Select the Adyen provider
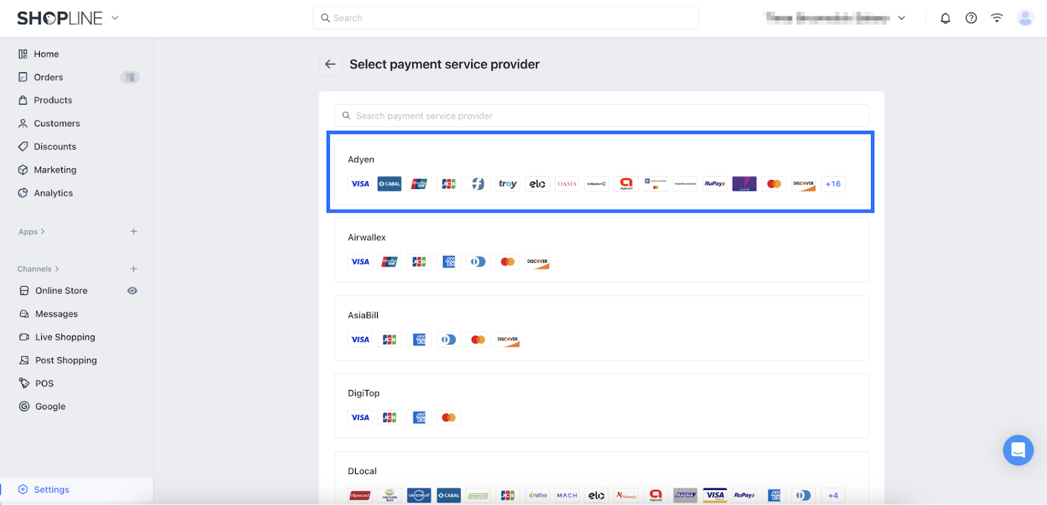 [x=601, y=172]
